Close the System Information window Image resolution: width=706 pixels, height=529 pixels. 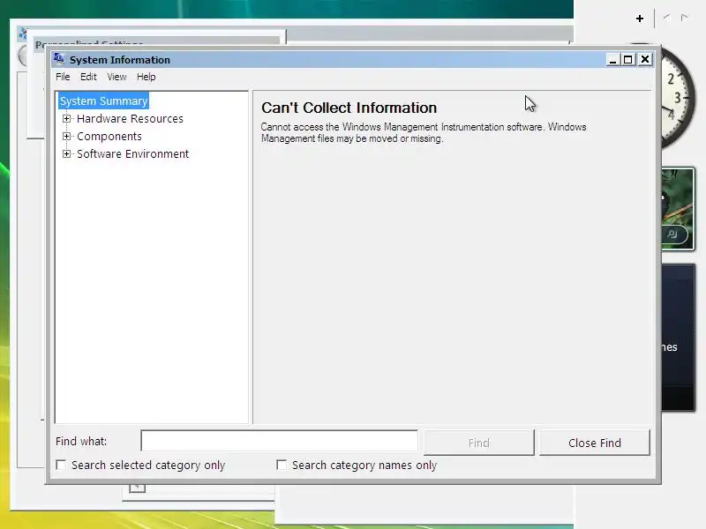coord(645,59)
